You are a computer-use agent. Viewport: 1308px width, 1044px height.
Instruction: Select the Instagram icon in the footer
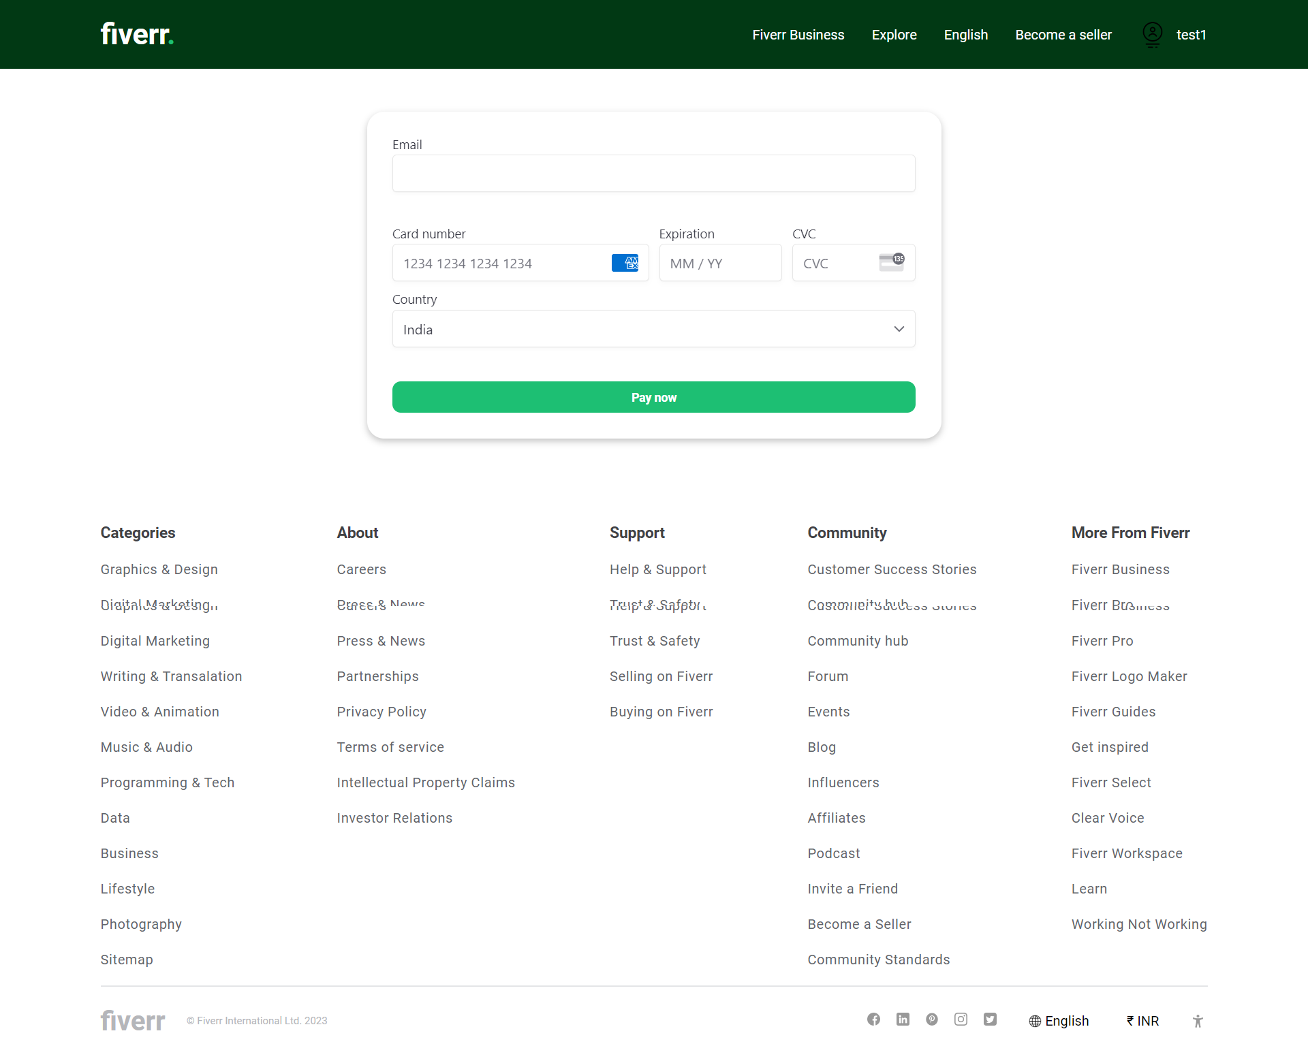click(961, 1019)
